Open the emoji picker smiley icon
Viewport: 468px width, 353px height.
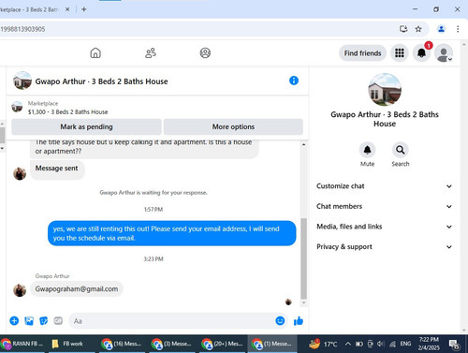click(280, 321)
